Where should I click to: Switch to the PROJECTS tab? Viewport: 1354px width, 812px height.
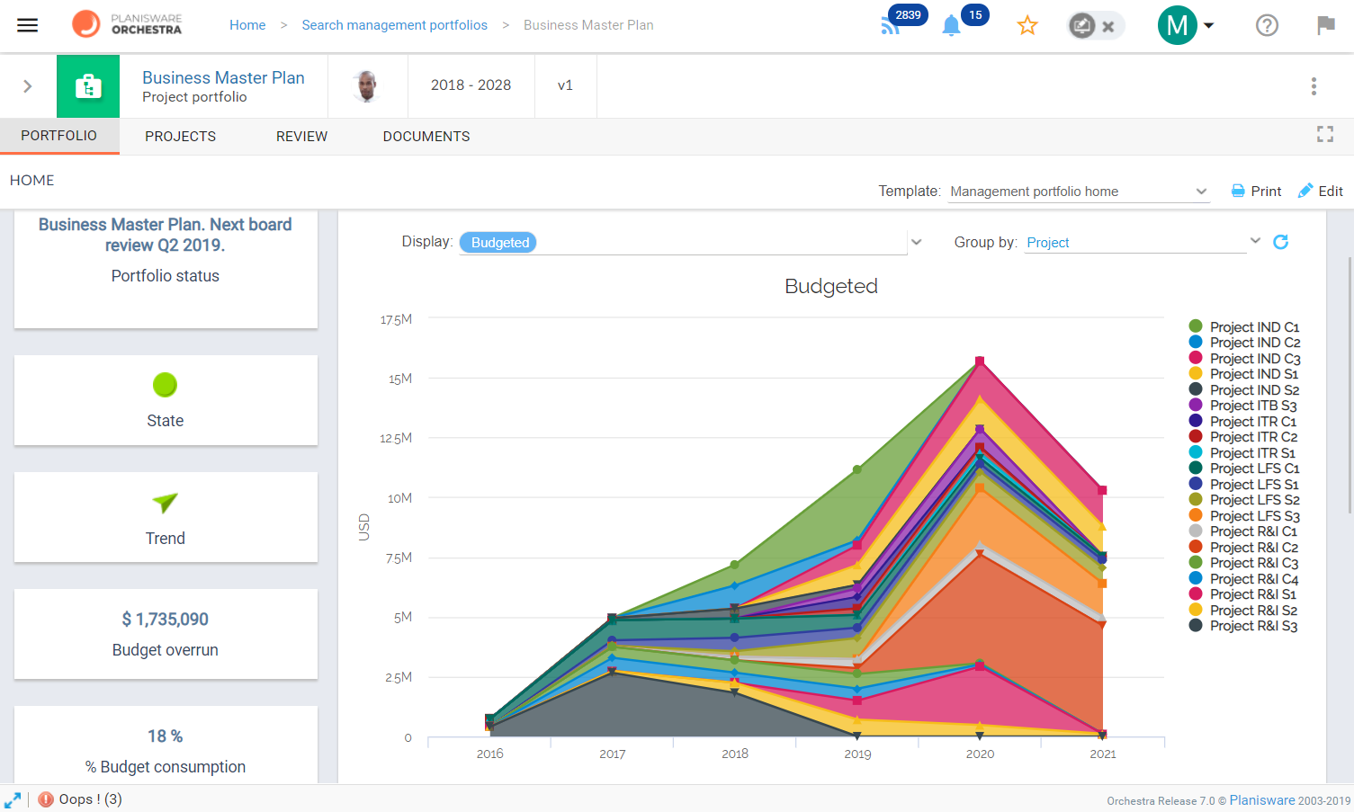point(181,137)
